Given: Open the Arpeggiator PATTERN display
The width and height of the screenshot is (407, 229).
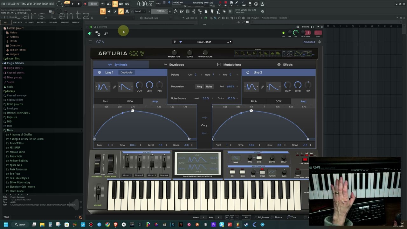Looking at the screenshot, I should (x=272, y=172).
